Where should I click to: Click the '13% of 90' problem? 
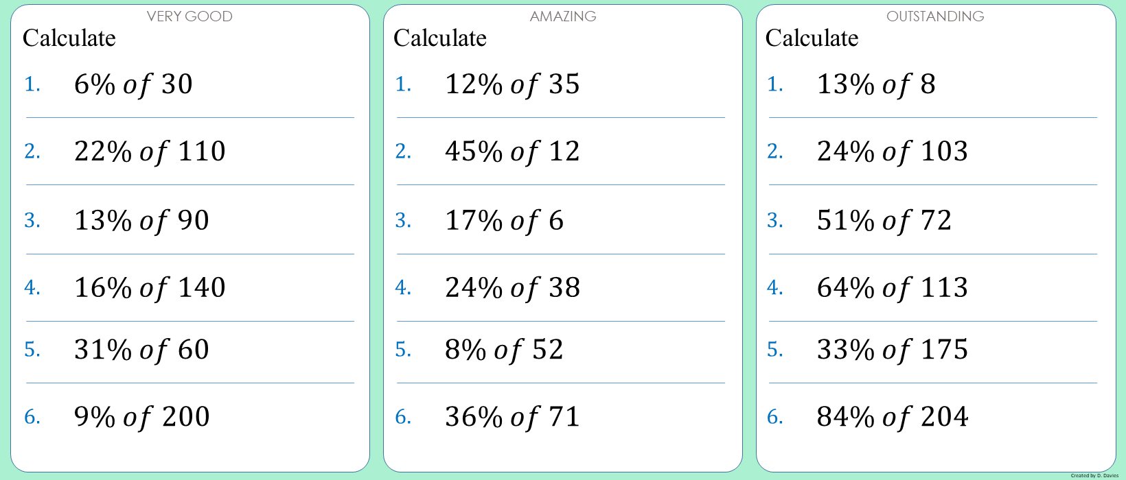point(141,221)
